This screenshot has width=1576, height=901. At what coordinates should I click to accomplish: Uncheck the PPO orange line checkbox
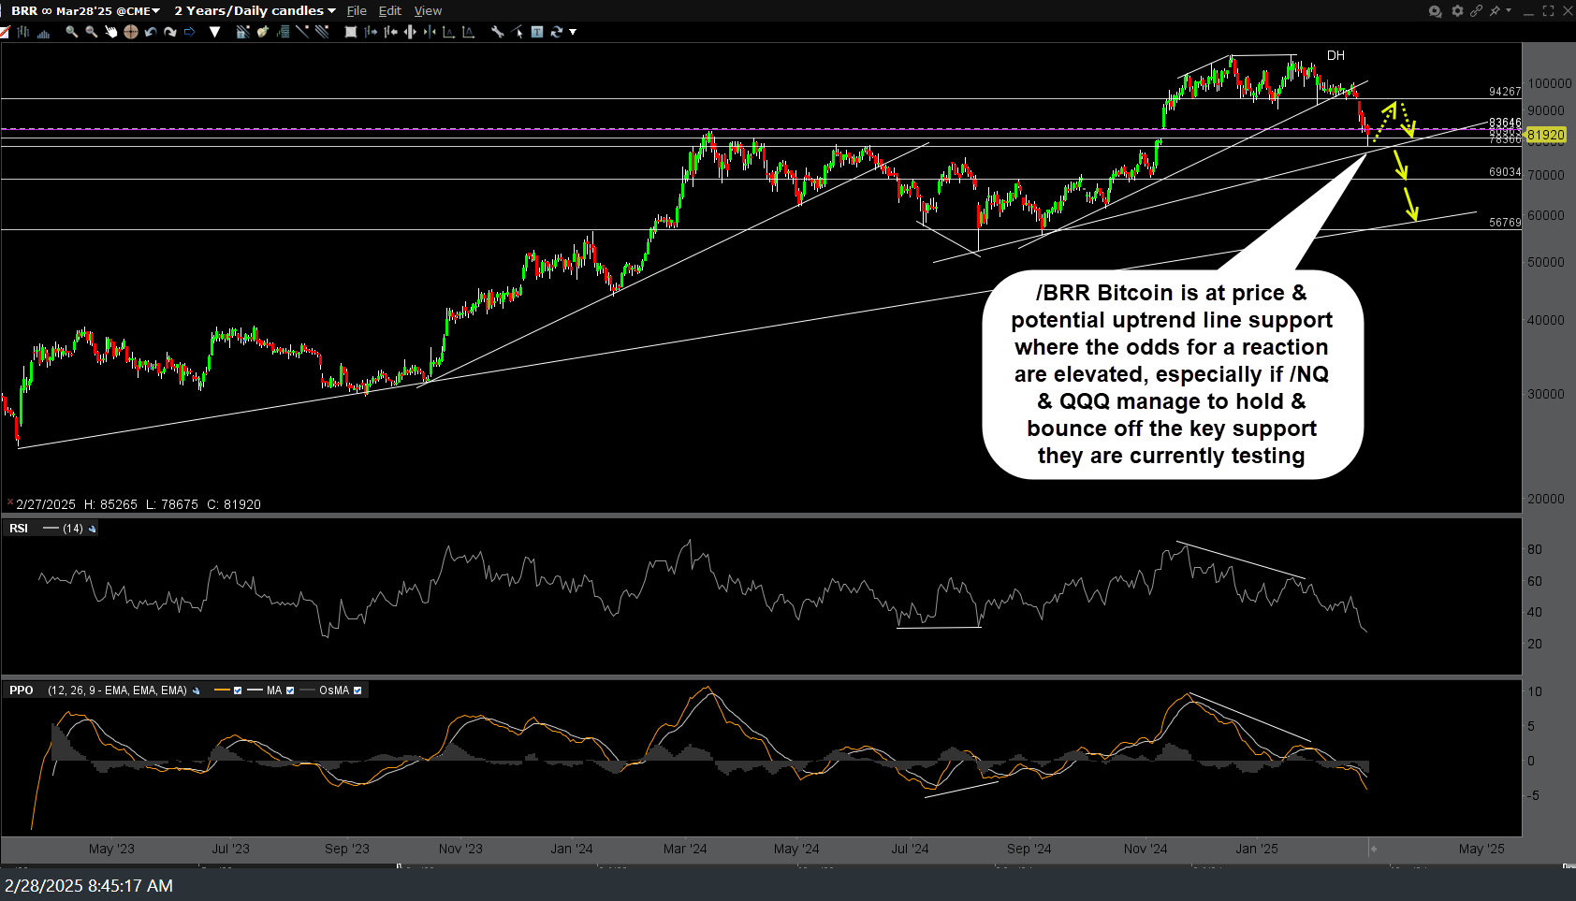click(238, 690)
